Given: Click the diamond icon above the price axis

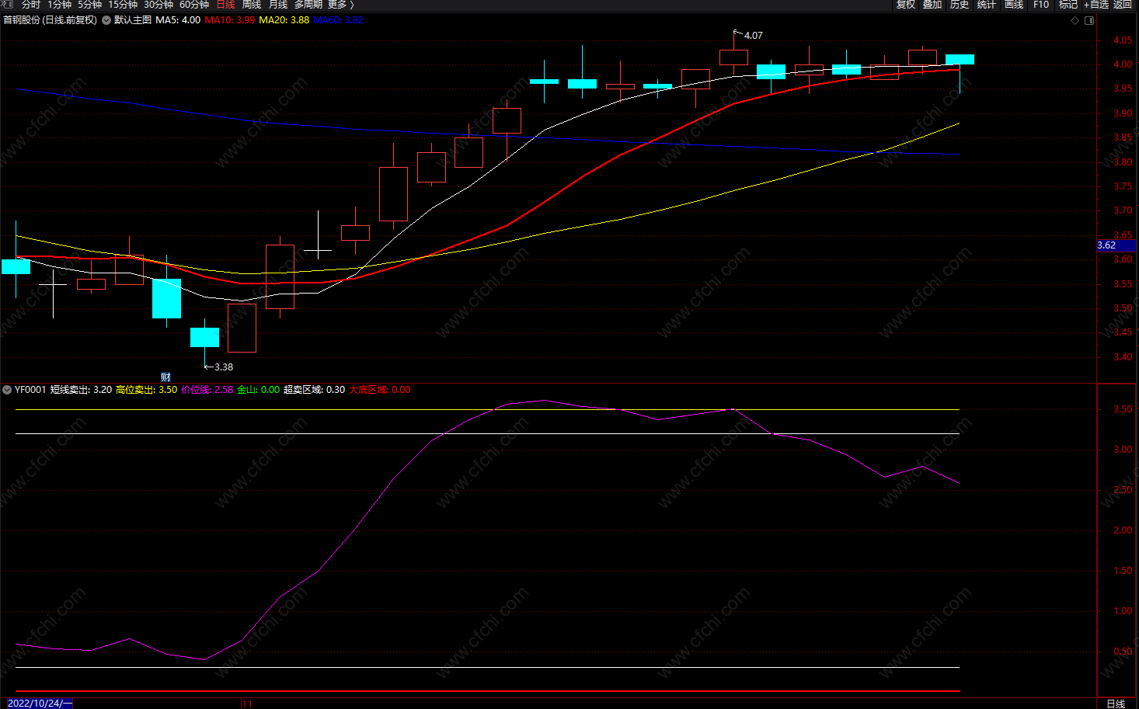Looking at the screenshot, I should point(1075,20).
